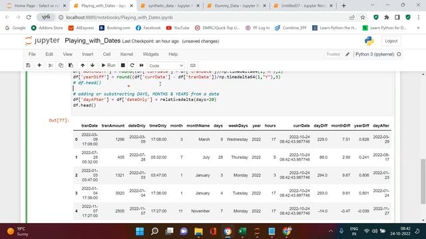Open Windows taskbar search
Screen dimensions: 426x239
pyautogui.click(x=154, y=231)
